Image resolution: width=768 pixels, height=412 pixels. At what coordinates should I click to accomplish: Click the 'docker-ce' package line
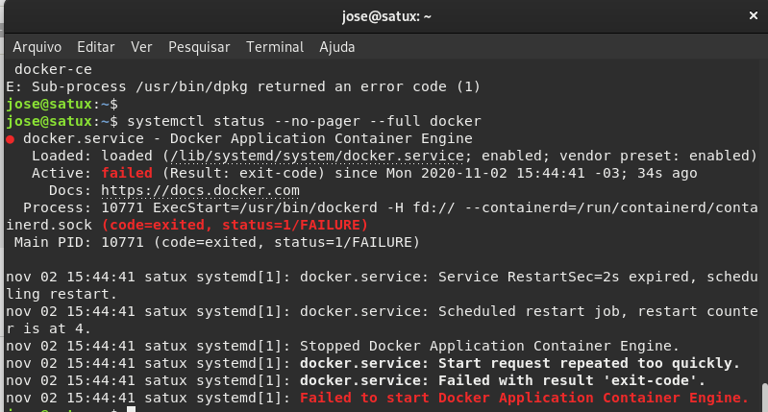pyautogui.click(x=53, y=69)
